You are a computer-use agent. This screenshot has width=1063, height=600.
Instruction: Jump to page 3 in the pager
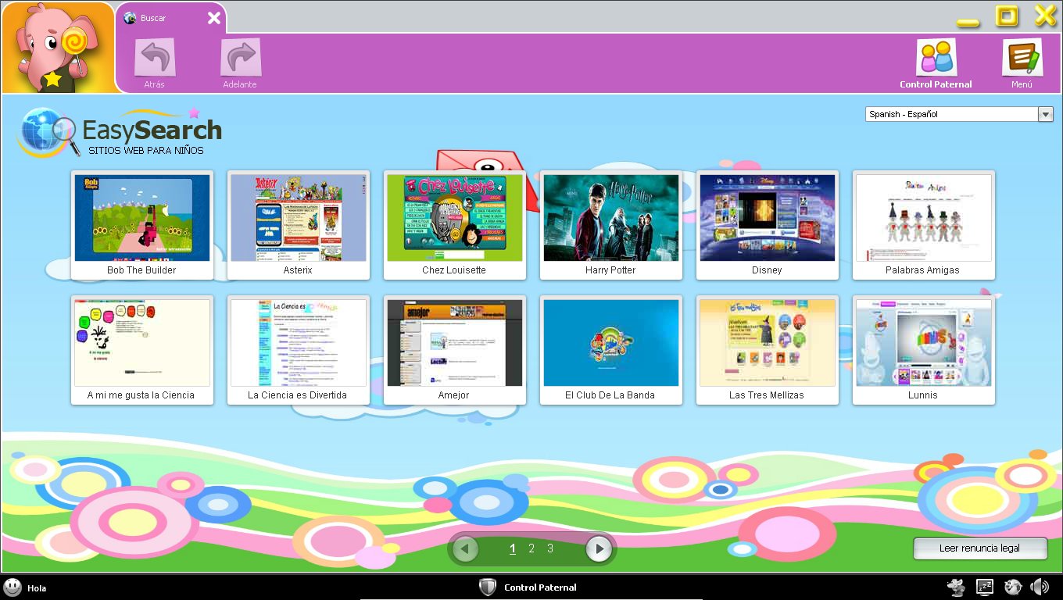[x=550, y=548]
